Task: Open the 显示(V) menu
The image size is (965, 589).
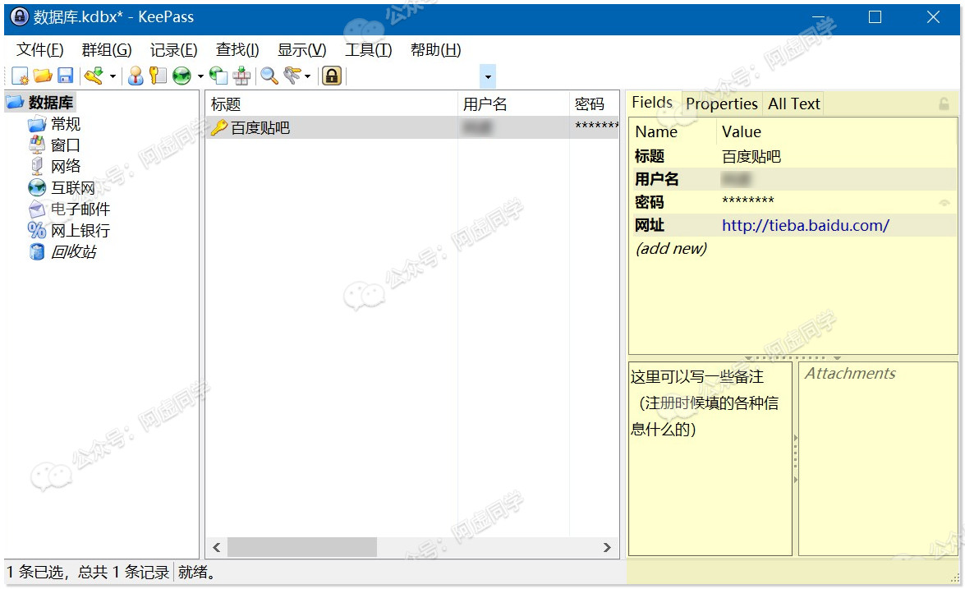Action: tap(302, 50)
